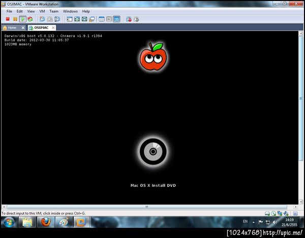Open the Paint taskbar icon
The width and height of the screenshot is (305, 238).
(x=64, y=222)
